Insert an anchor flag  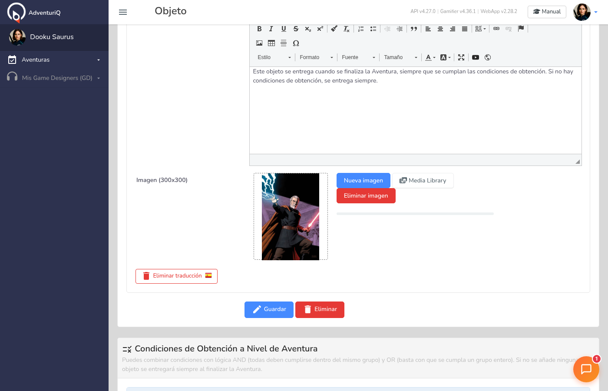click(521, 29)
